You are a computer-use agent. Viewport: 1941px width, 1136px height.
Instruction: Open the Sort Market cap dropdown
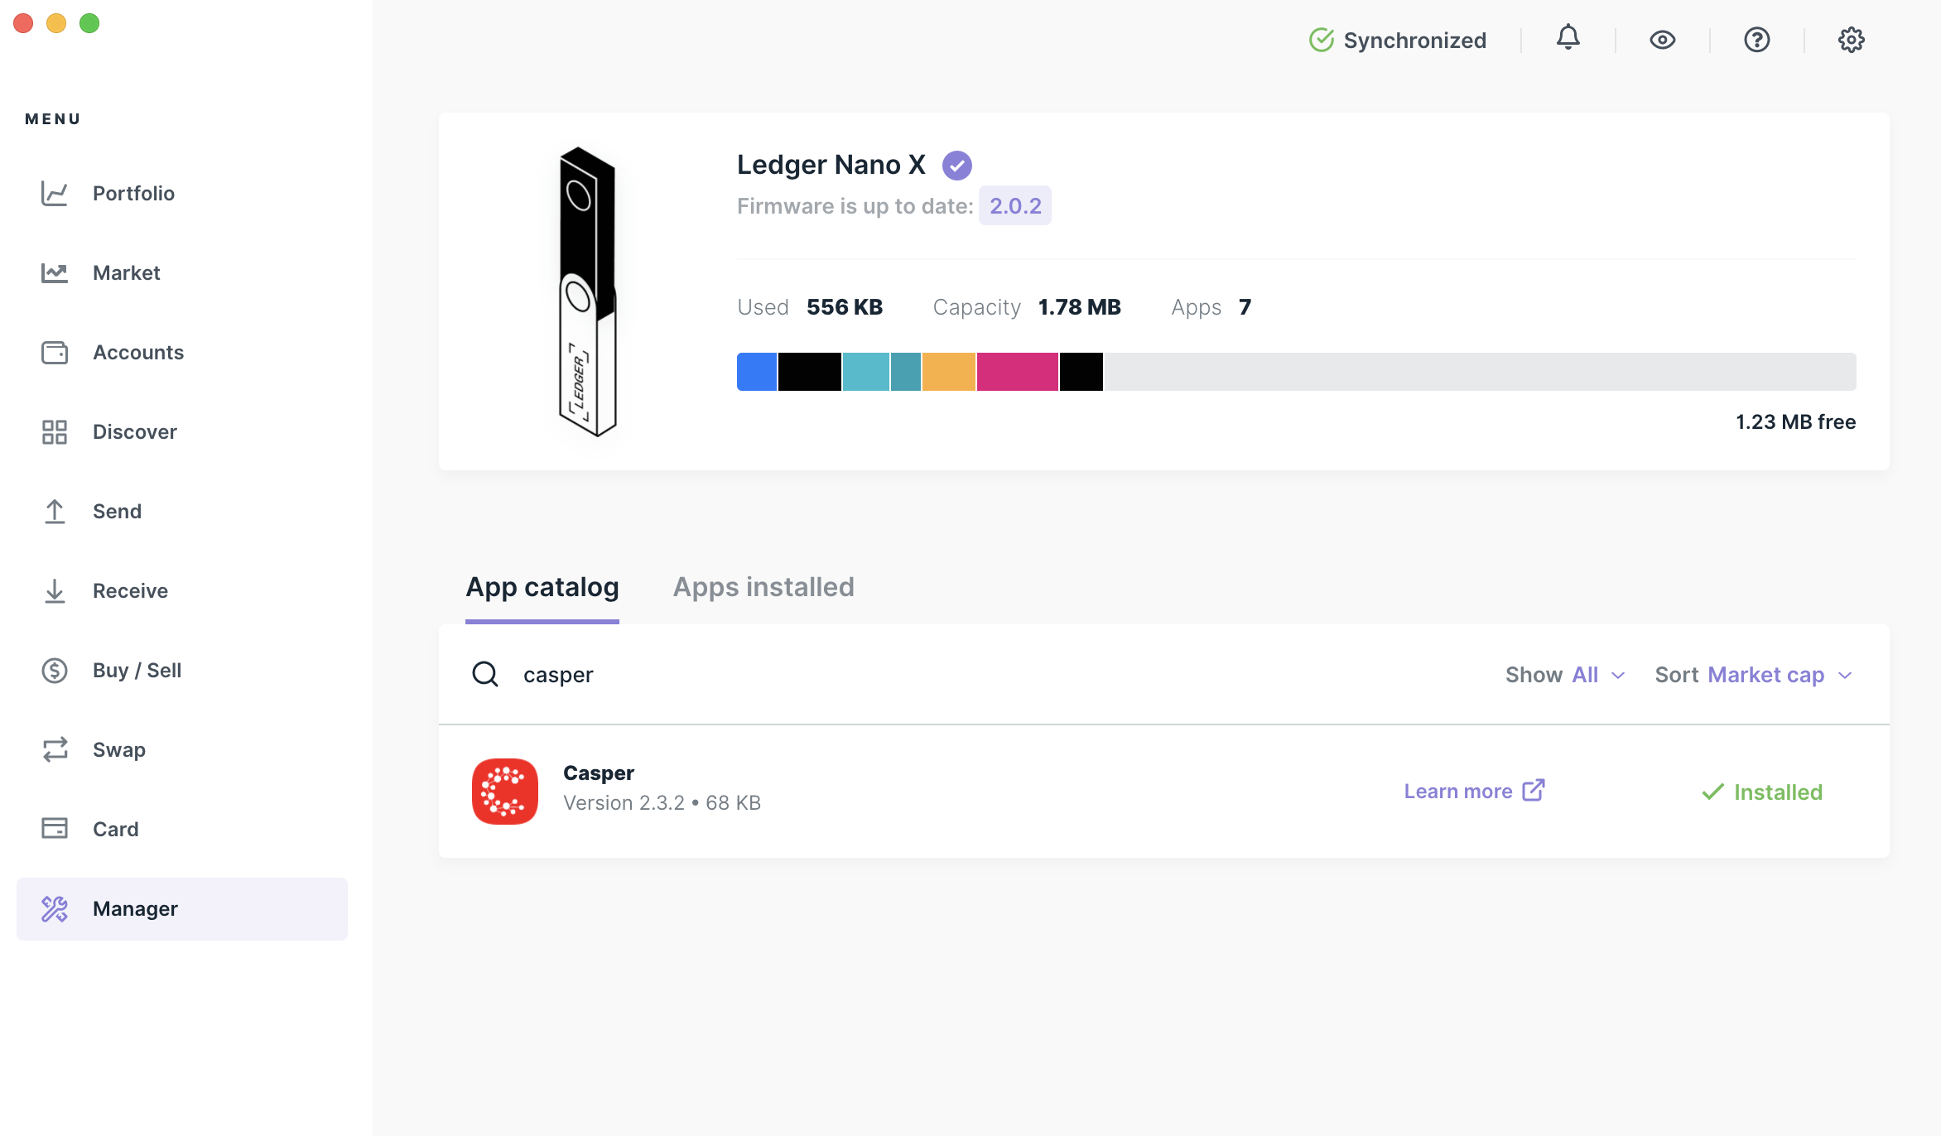tap(1754, 675)
